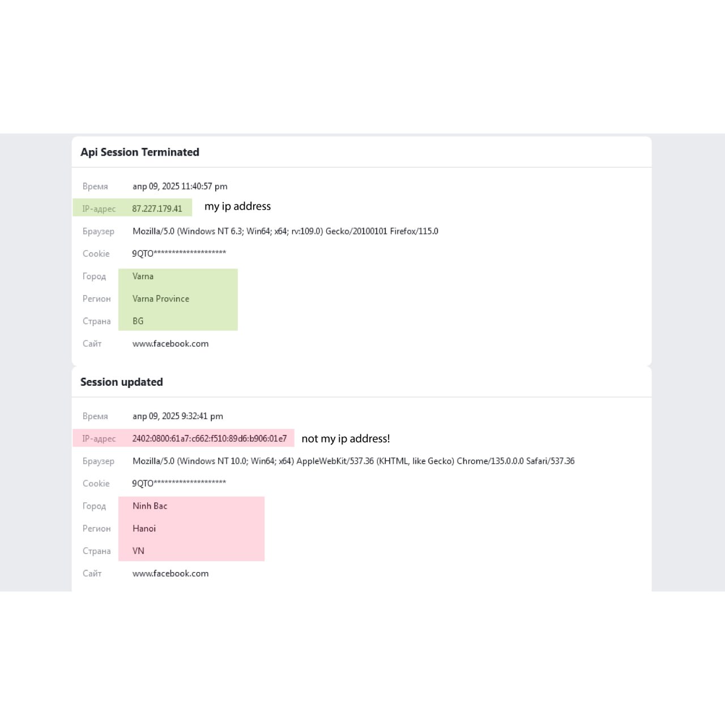Click the 11:40:57 pm timestamp
Image resolution: width=725 pixels, height=725 pixels.
click(x=180, y=186)
